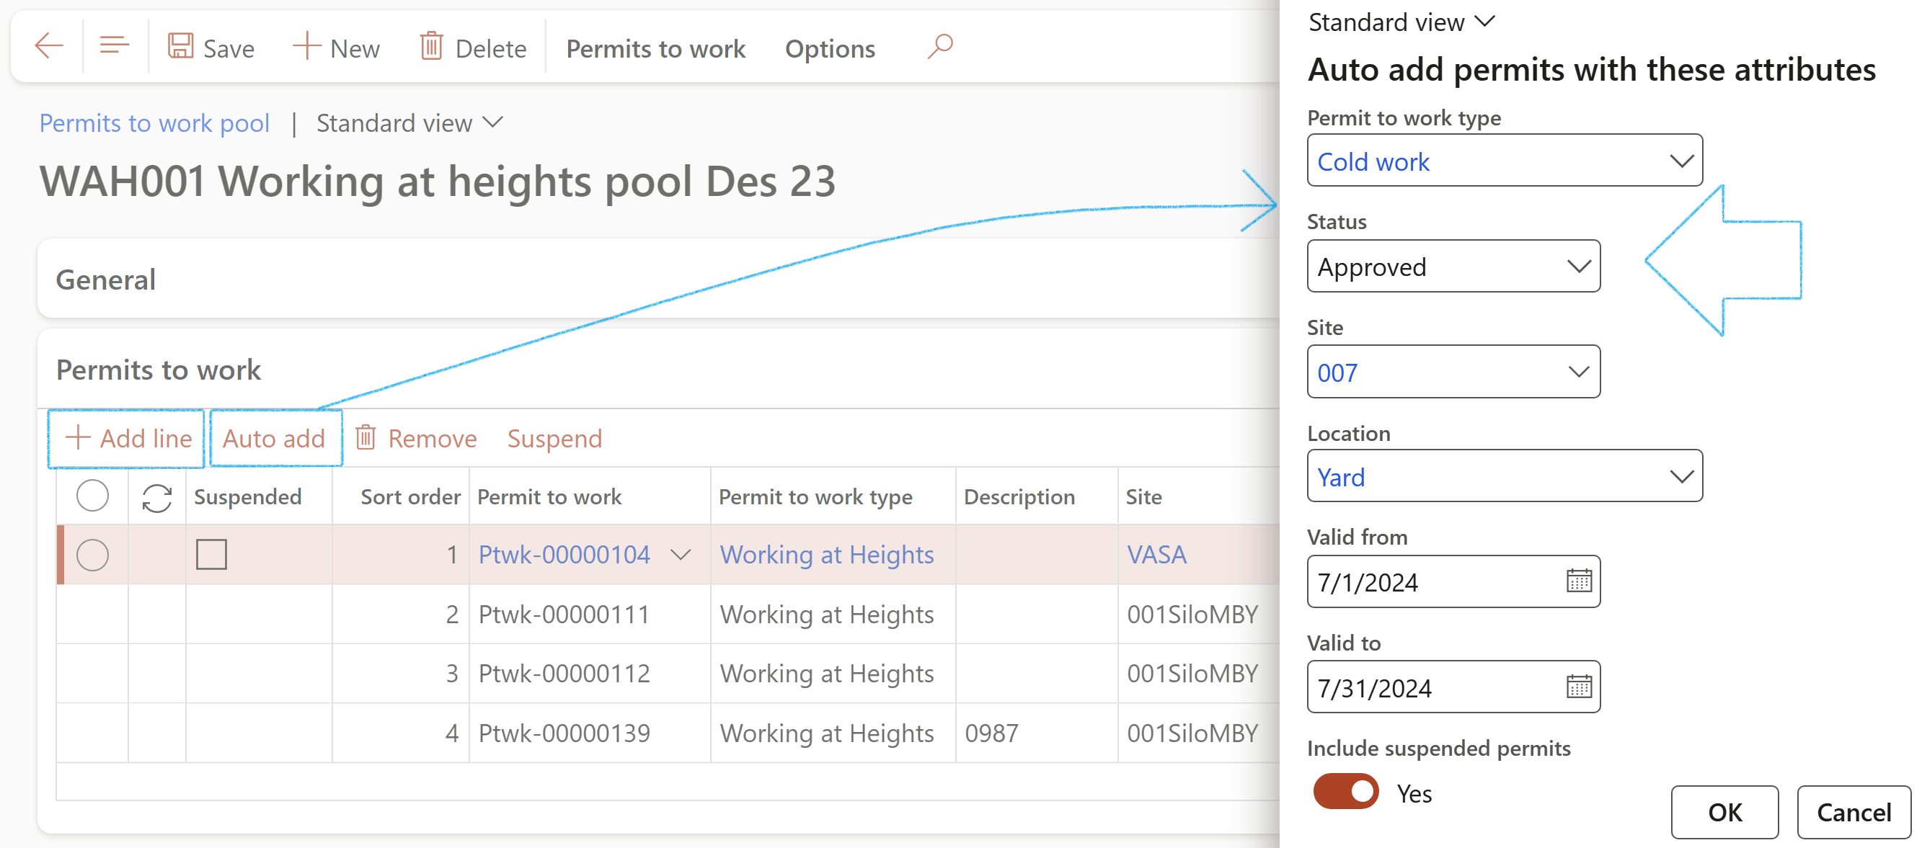Toggle Include suspended permits switch

pos(1346,792)
